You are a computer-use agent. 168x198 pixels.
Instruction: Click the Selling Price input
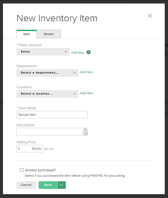(x=30, y=149)
